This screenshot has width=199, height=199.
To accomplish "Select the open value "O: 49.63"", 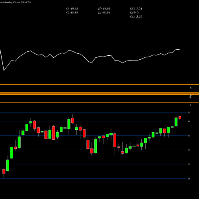I will point(72,9).
